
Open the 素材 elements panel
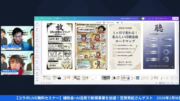click(x=37, y=29)
